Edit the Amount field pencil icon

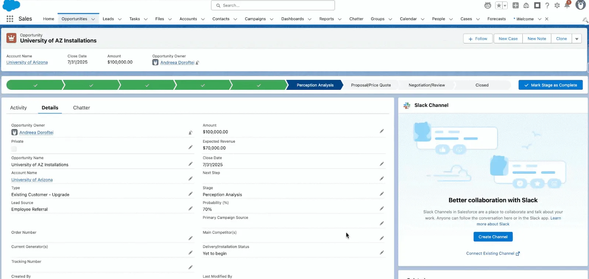[x=382, y=131]
